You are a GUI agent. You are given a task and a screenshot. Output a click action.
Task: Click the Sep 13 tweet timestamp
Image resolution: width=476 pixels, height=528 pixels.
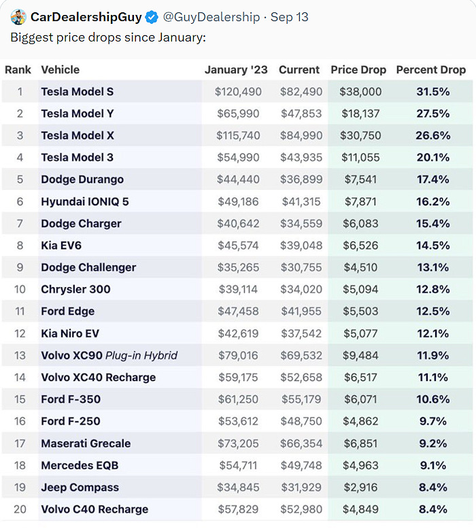[x=289, y=17]
